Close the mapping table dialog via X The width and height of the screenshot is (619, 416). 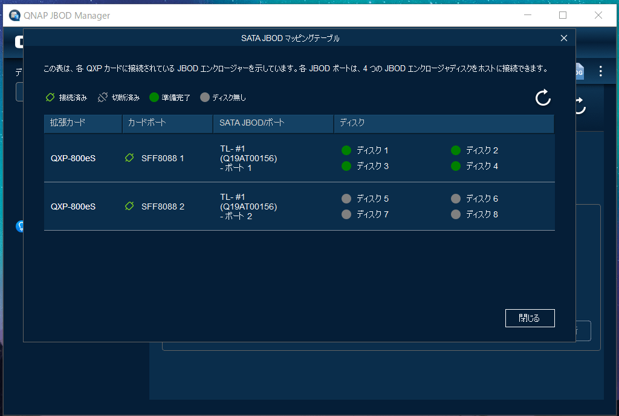564,38
